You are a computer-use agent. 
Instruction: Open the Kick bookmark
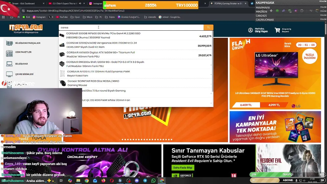point(26,17)
